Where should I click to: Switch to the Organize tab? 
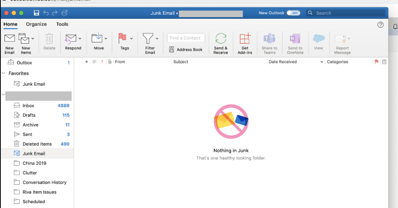(x=36, y=24)
